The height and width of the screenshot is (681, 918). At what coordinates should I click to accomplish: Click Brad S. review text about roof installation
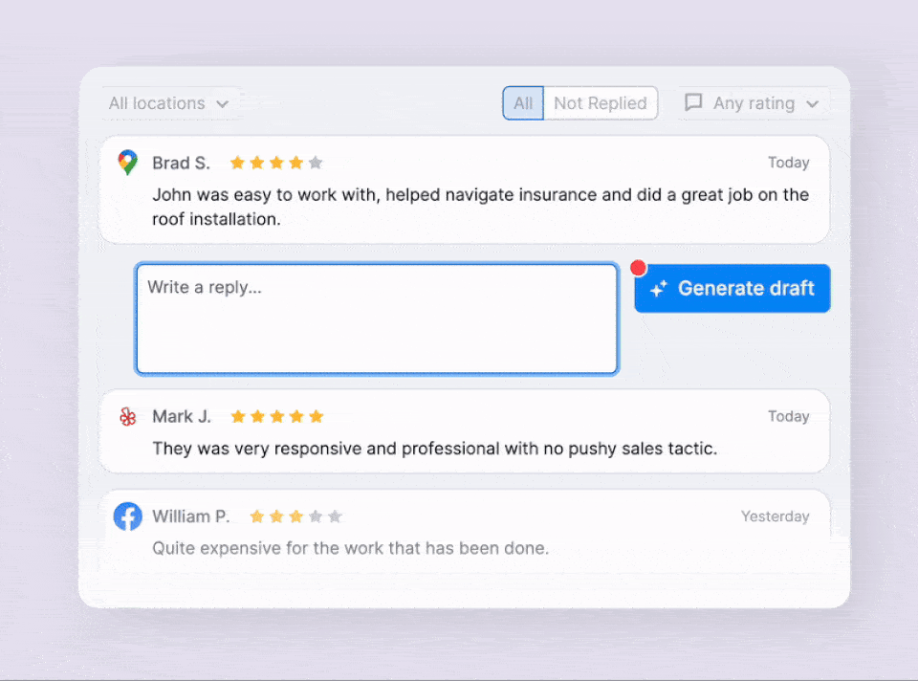point(481,207)
